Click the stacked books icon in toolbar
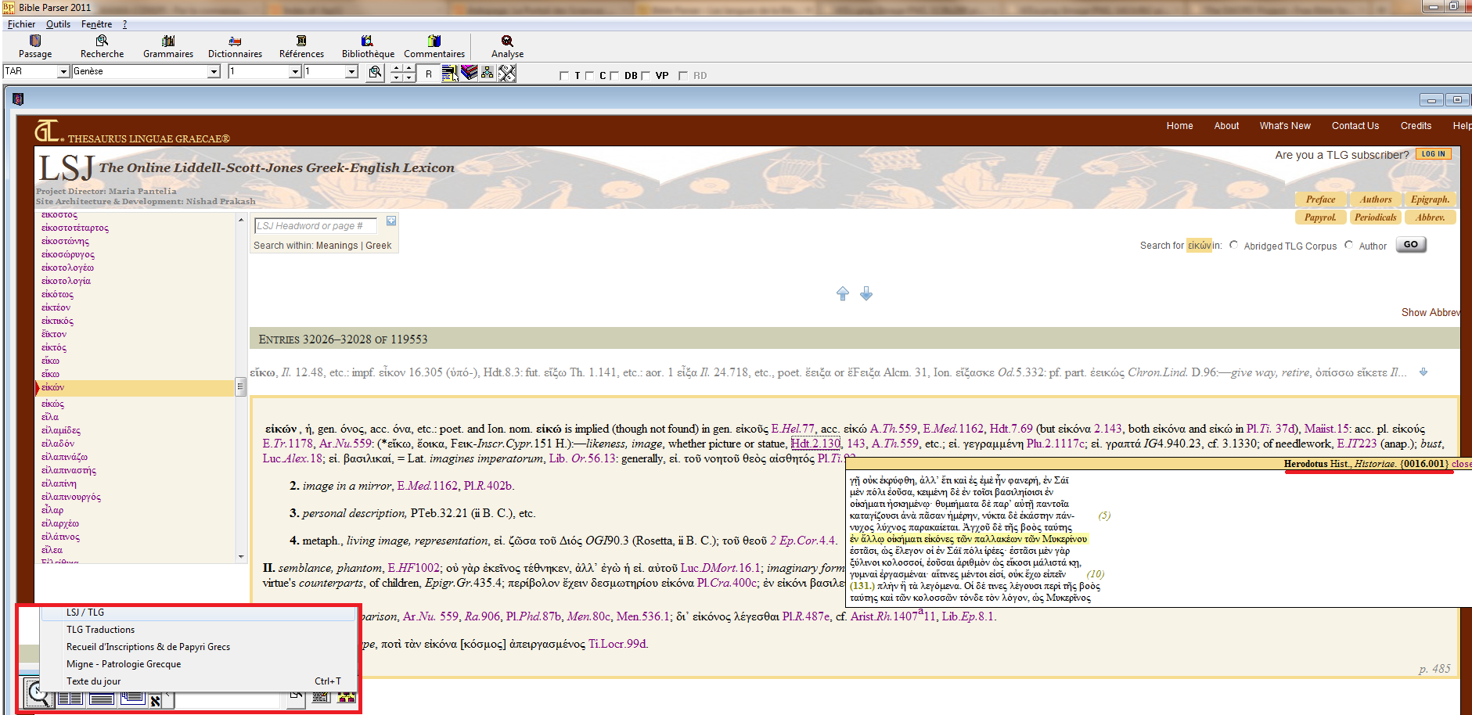This screenshot has width=1472, height=715. [x=469, y=73]
